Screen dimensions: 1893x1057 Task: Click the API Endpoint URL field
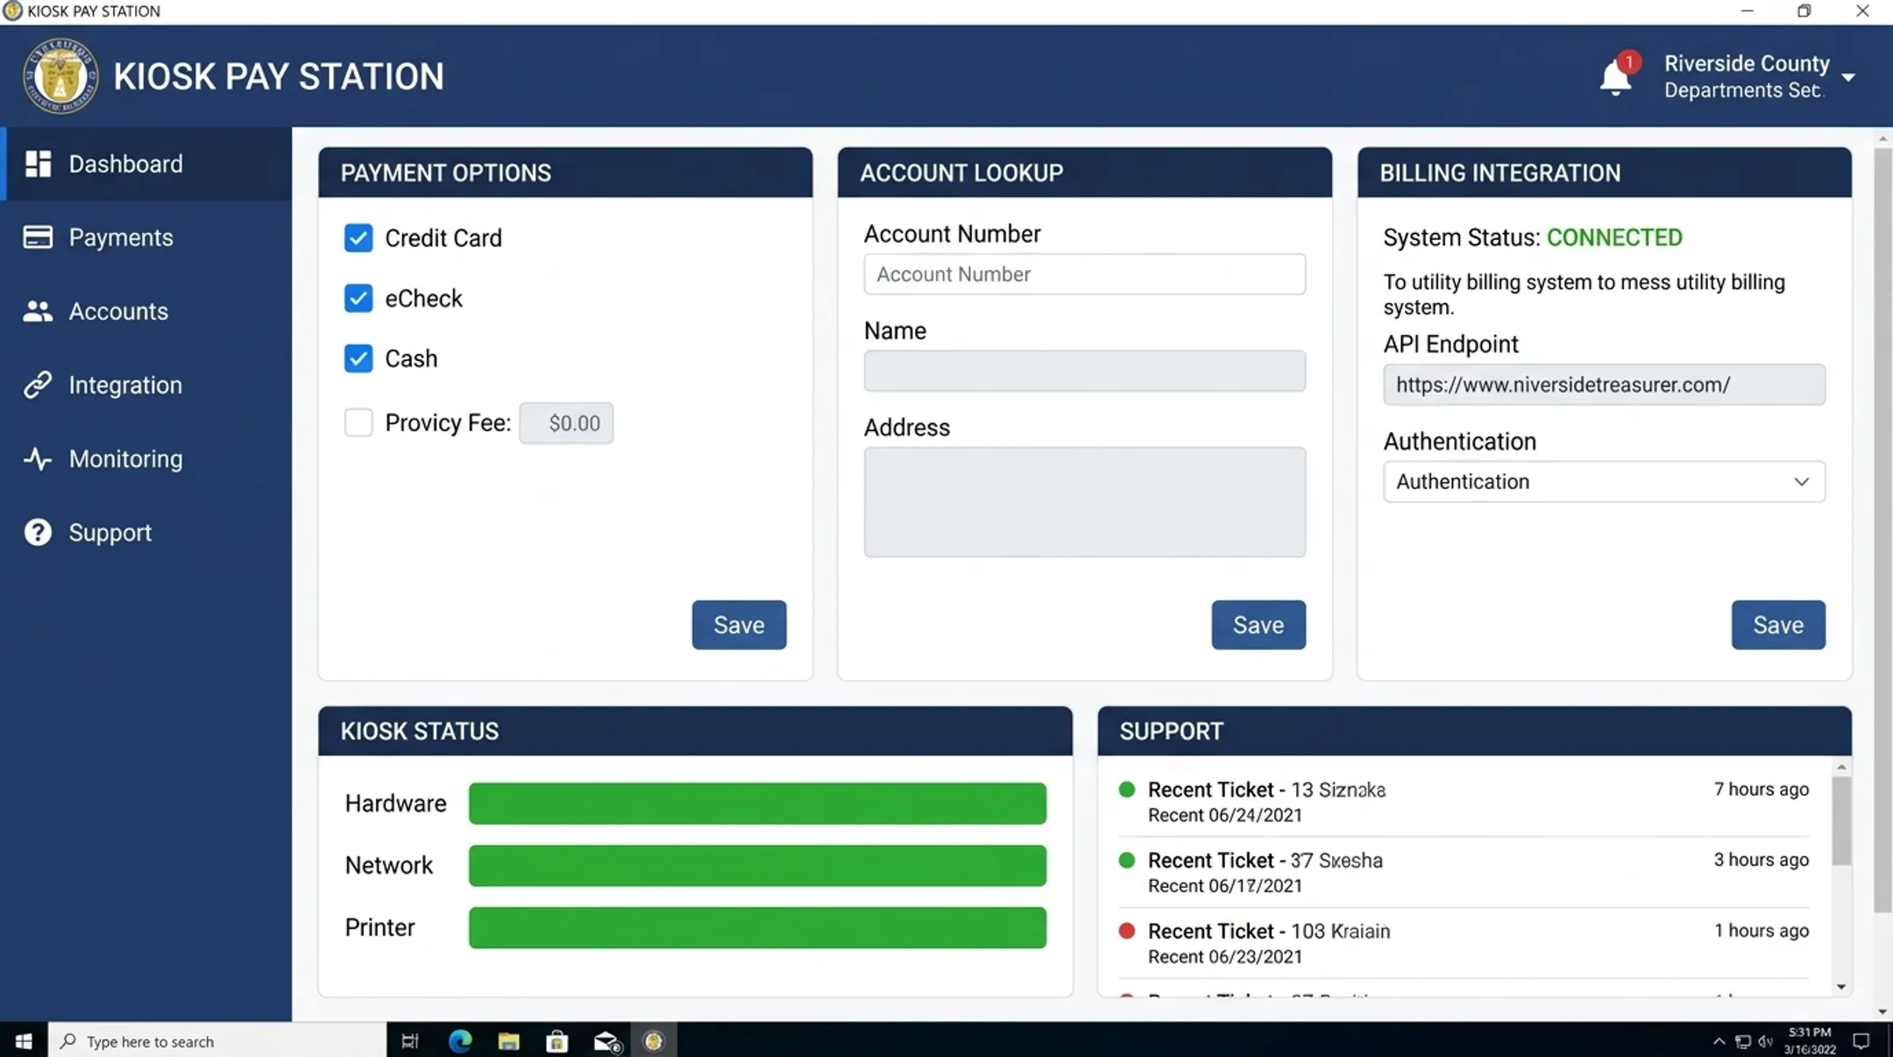(1604, 385)
